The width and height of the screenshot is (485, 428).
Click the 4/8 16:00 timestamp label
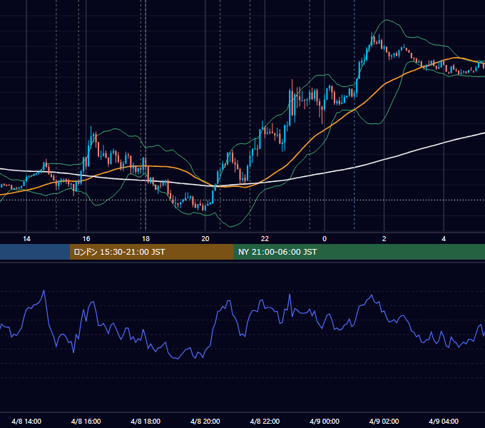click(86, 421)
